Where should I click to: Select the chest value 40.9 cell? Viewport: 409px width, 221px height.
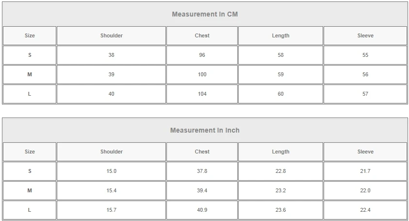(x=202, y=210)
